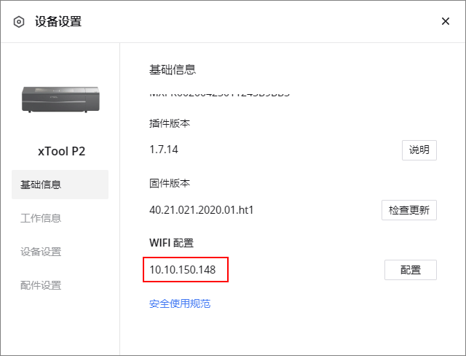Select the 基础信息 sidebar tab
The image size is (466, 356).
coord(60,185)
